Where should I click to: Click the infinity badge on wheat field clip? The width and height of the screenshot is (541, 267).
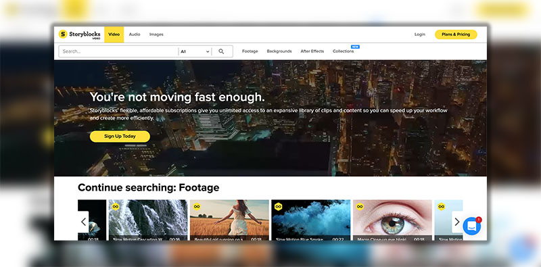click(x=197, y=206)
